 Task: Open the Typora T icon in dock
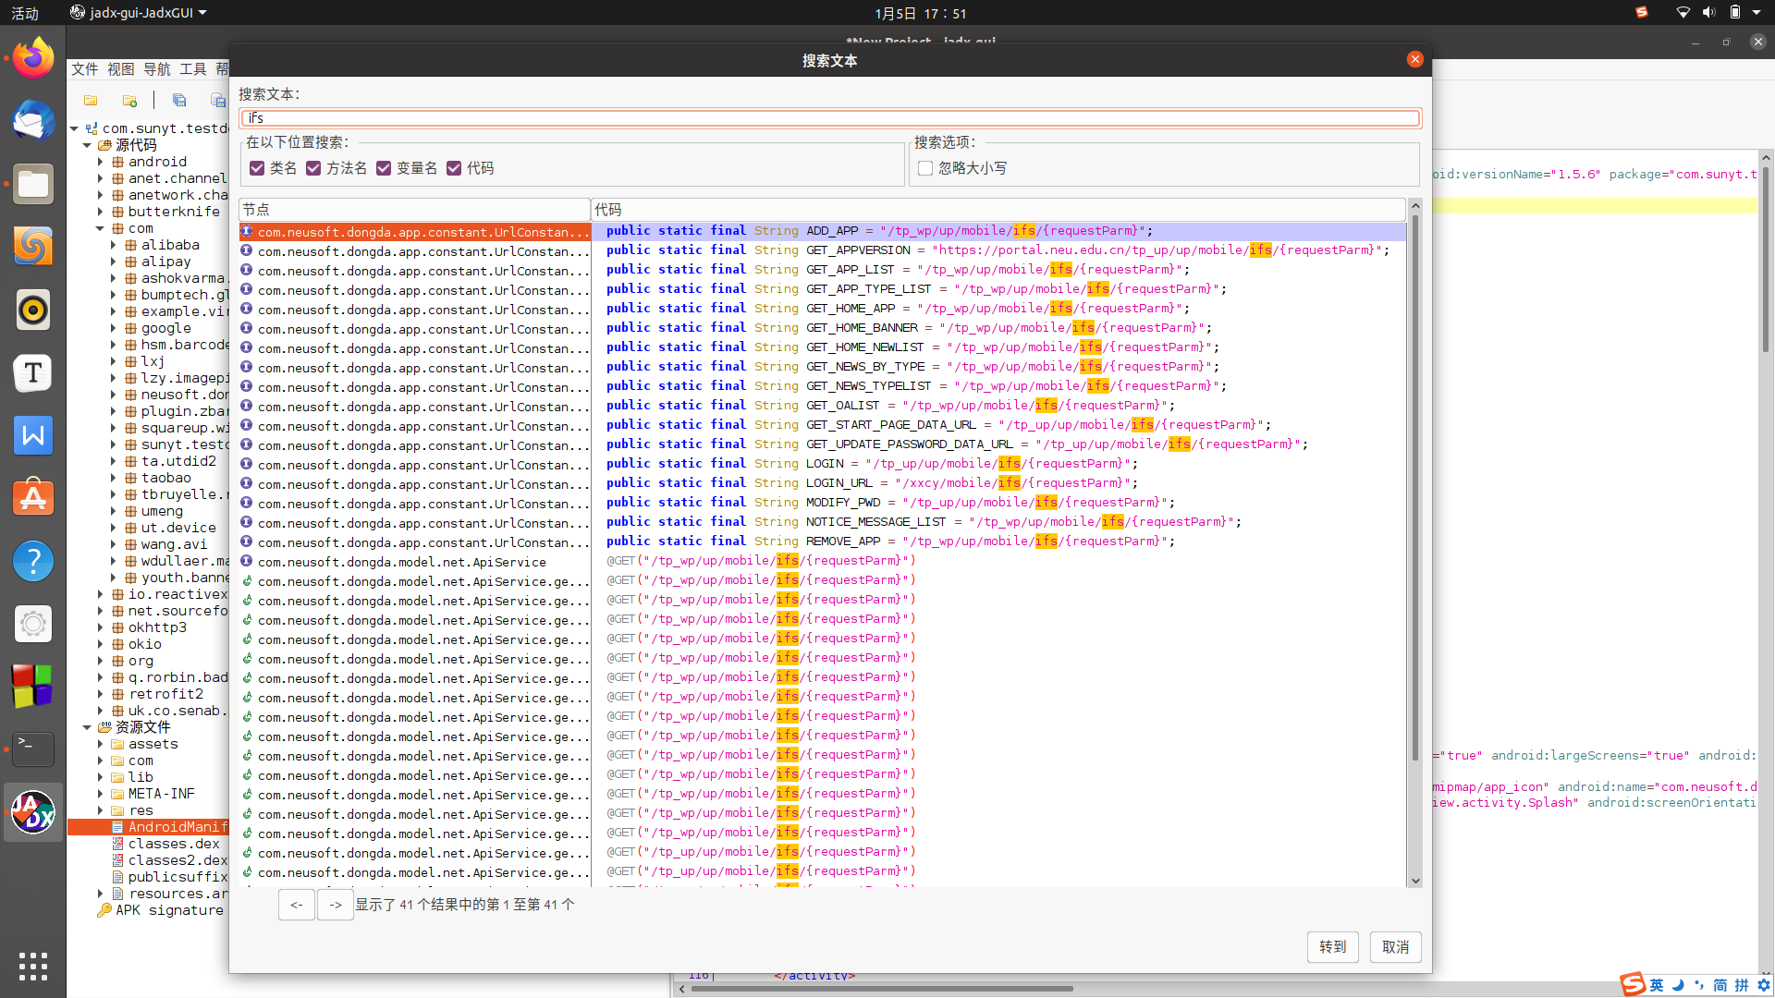pos(33,372)
